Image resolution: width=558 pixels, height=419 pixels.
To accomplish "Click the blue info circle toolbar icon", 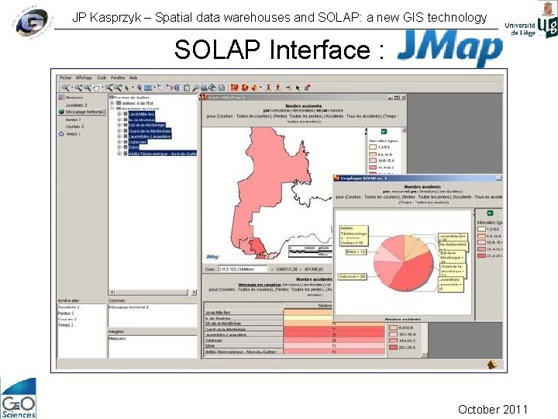I will (177, 87).
